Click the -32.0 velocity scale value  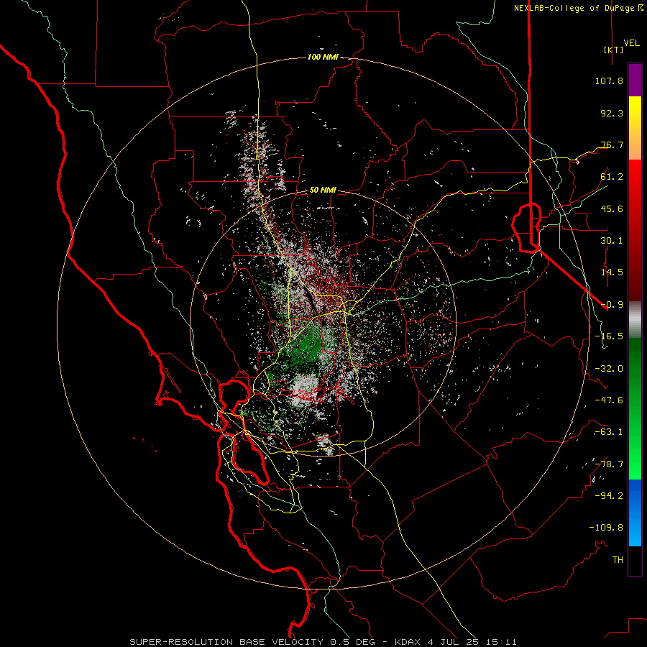(609, 369)
